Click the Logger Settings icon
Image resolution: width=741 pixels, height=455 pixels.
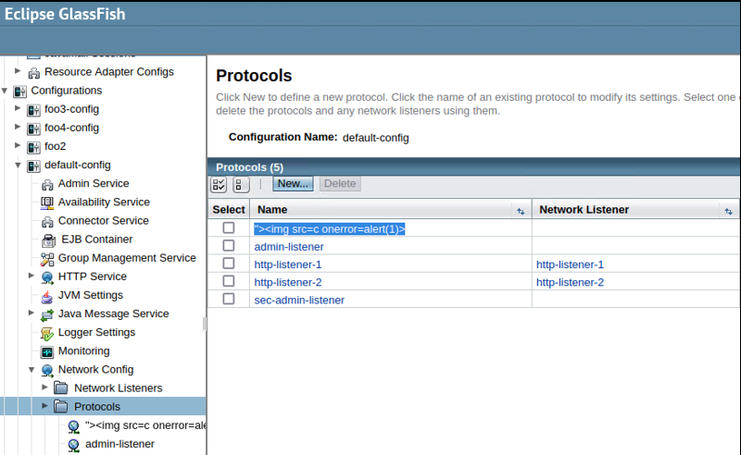47,333
